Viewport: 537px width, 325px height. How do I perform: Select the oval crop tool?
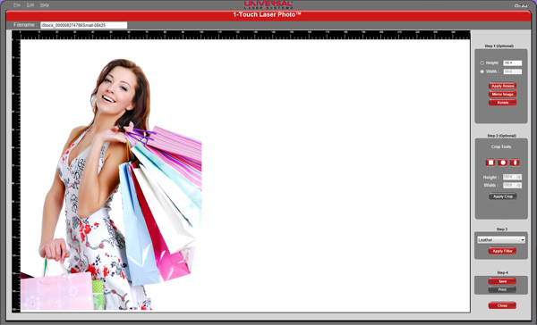tap(515, 162)
